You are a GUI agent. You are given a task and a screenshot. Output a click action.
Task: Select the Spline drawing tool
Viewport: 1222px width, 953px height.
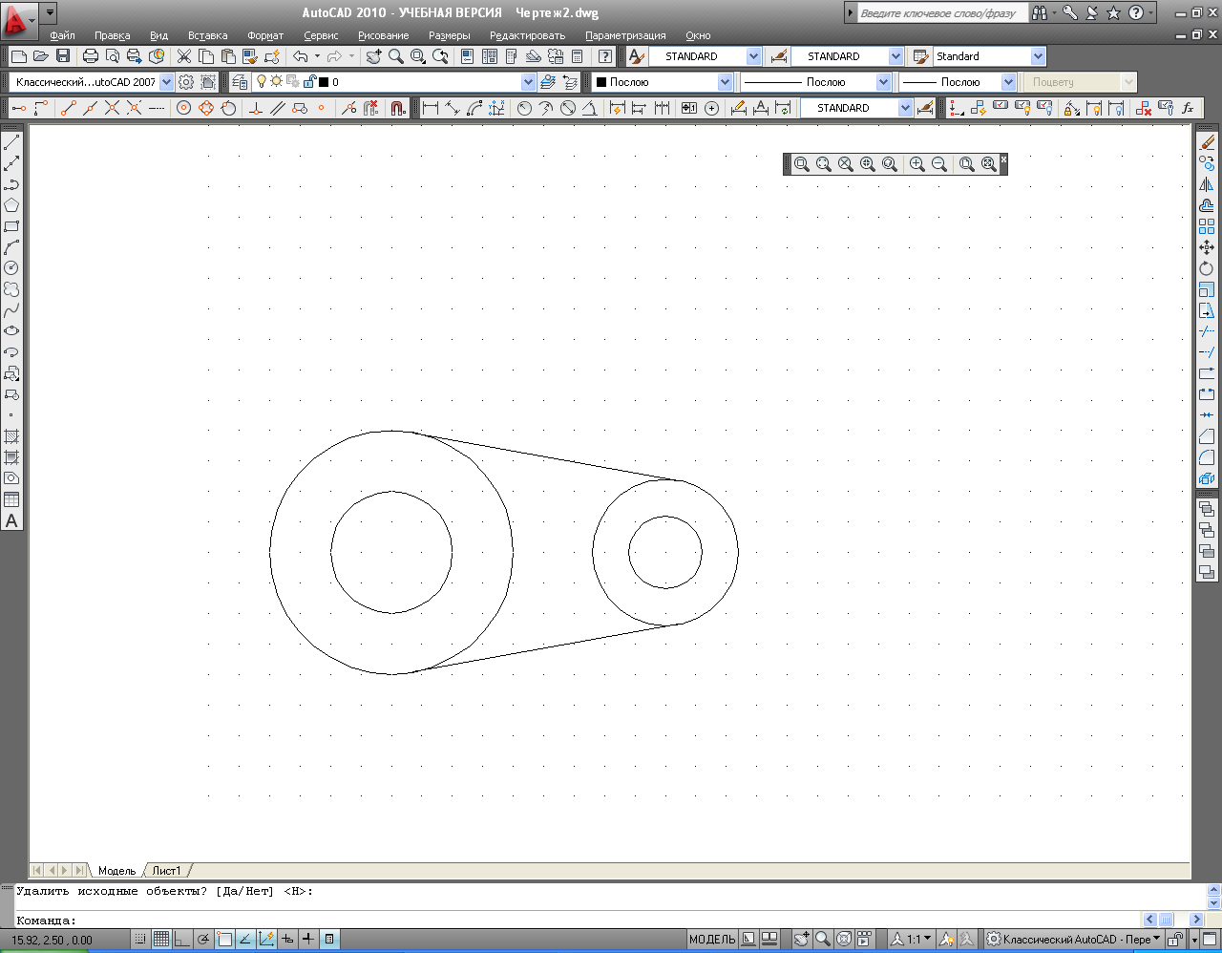tap(11, 310)
